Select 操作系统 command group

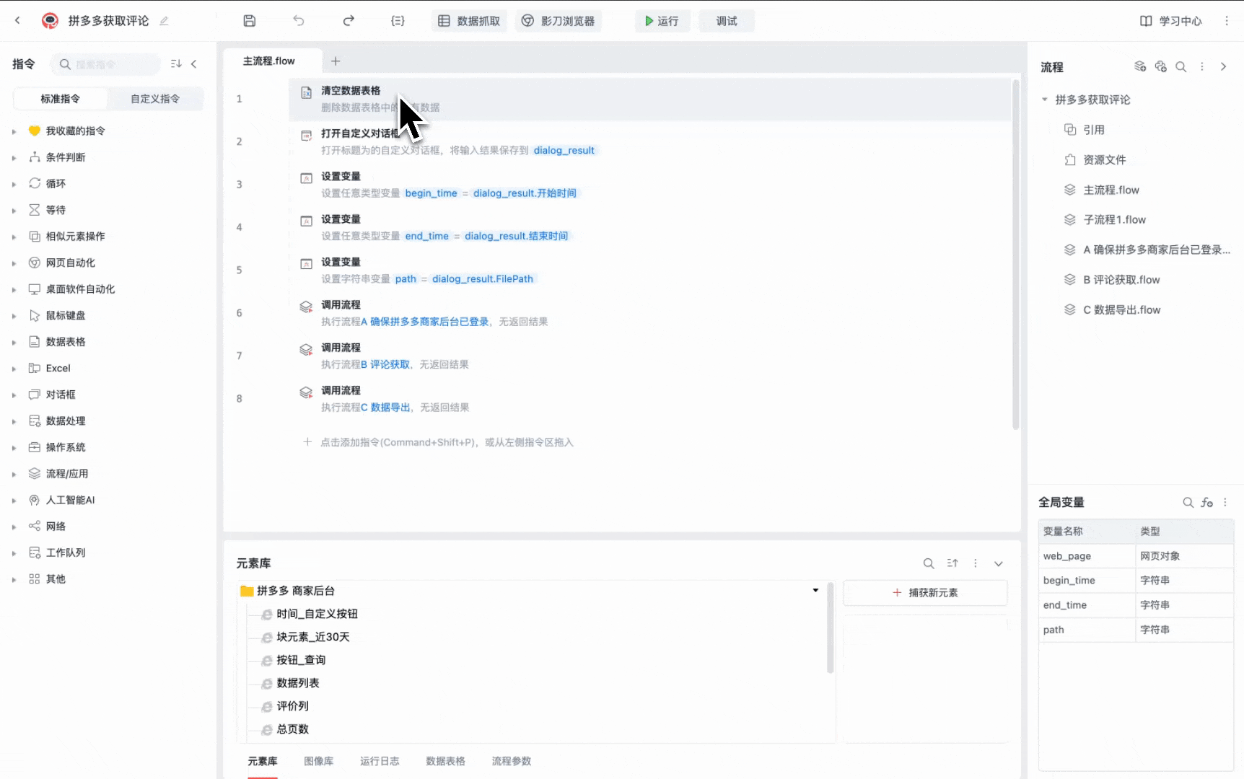(66, 447)
